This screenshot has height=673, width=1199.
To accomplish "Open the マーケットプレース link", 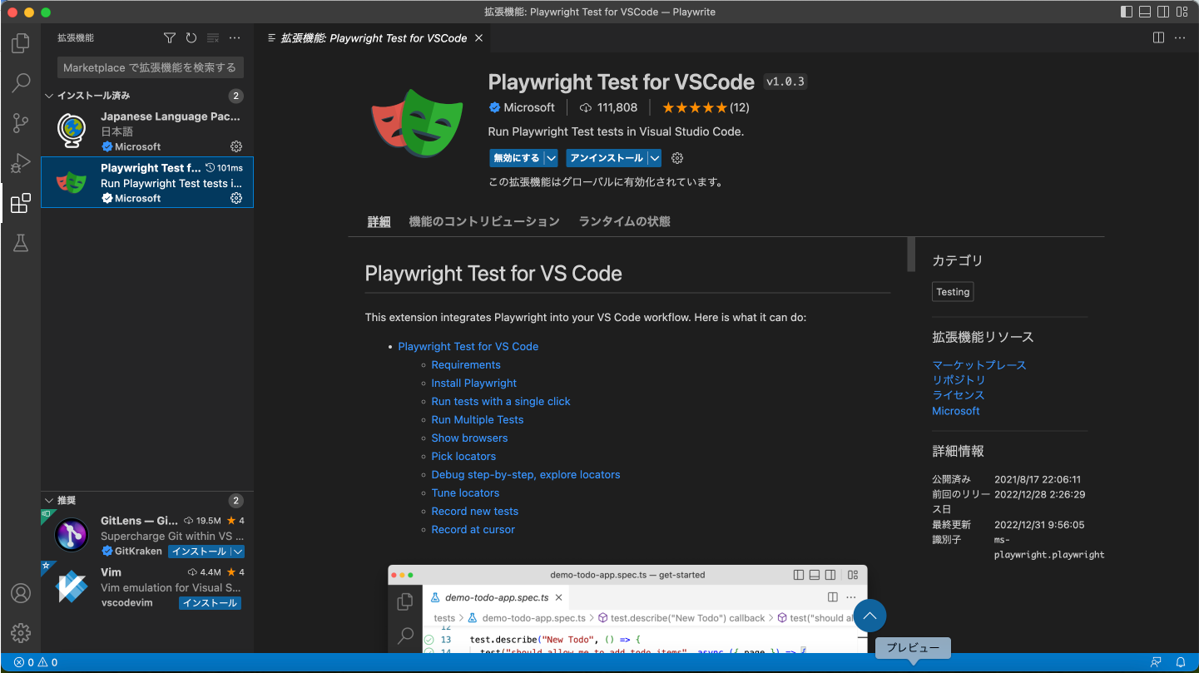I will tap(979, 365).
